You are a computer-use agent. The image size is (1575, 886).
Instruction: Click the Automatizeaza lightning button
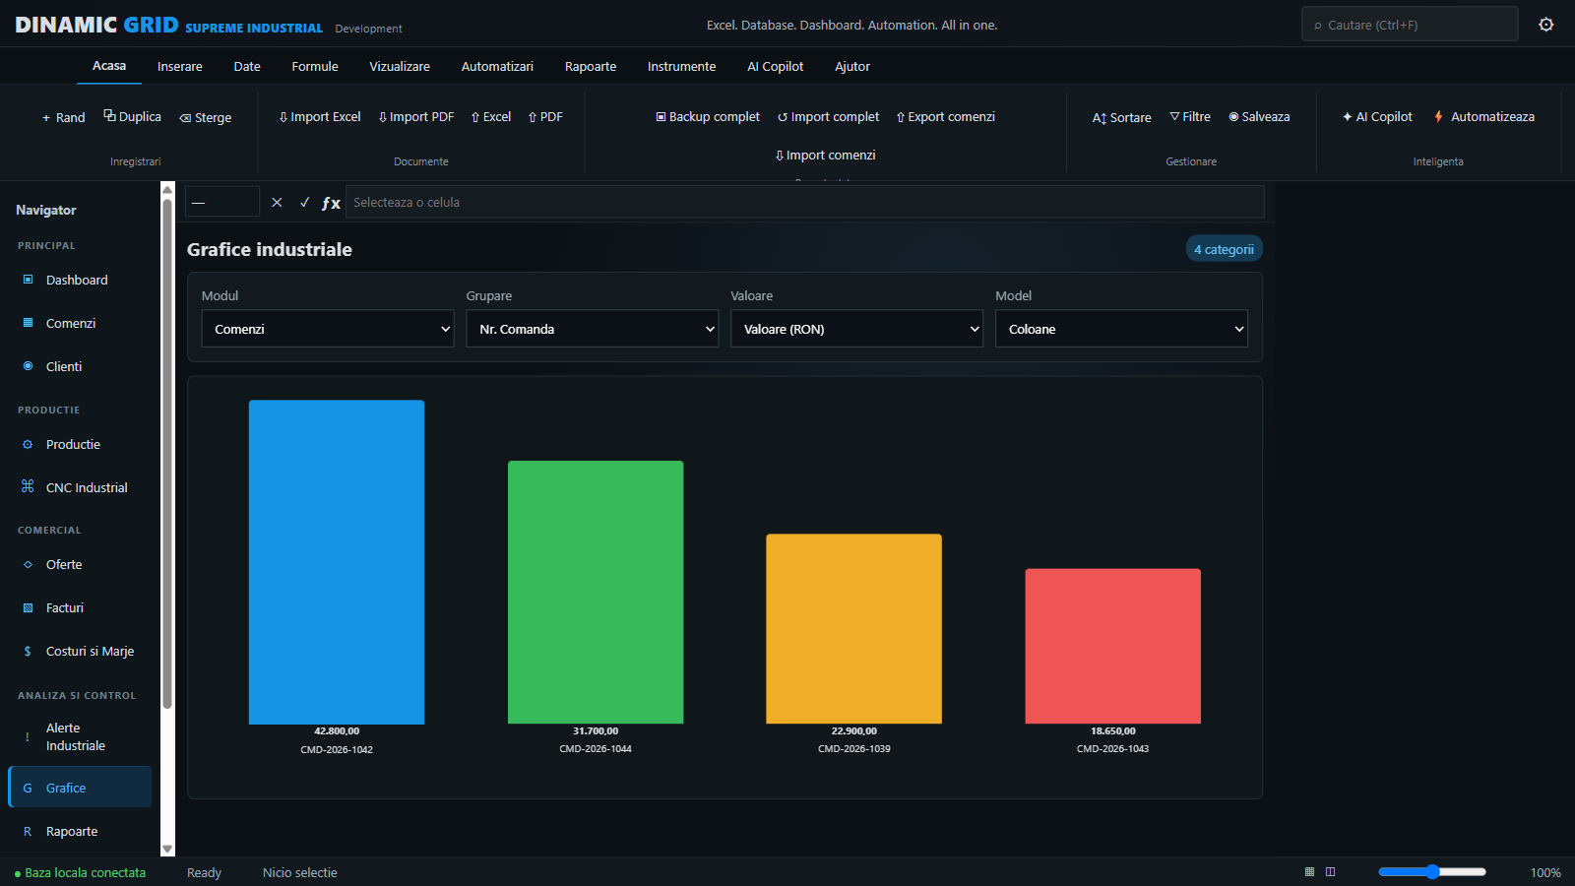1483,116
